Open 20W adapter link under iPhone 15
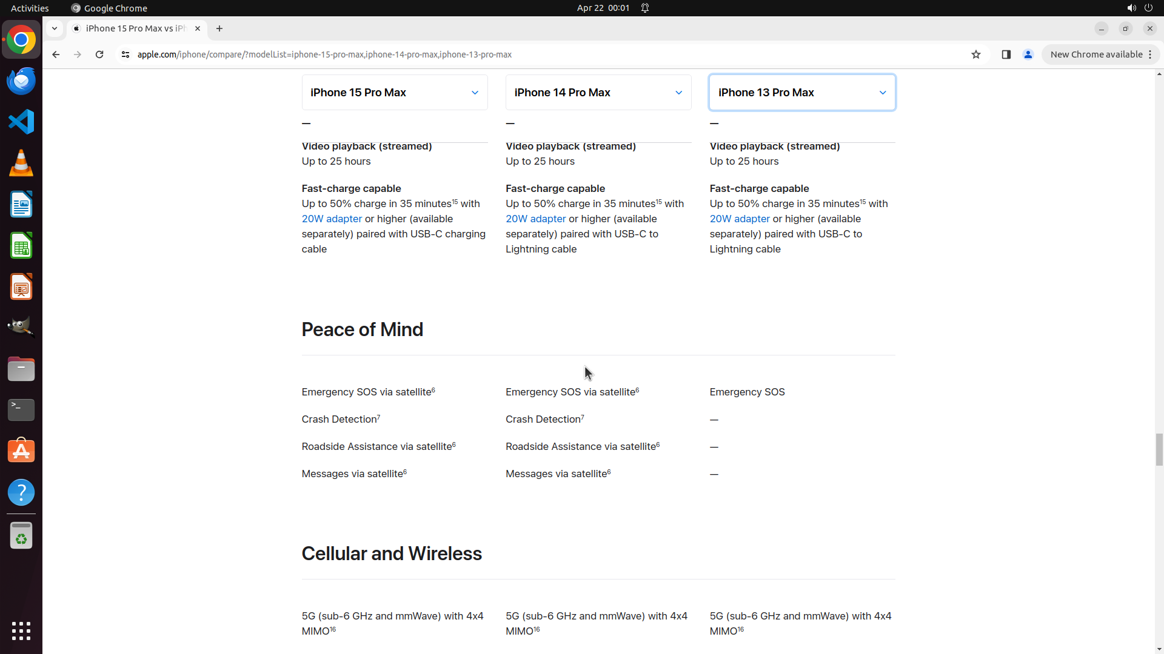Image resolution: width=1164 pixels, height=654 pixels. click(x=332, y=219)
